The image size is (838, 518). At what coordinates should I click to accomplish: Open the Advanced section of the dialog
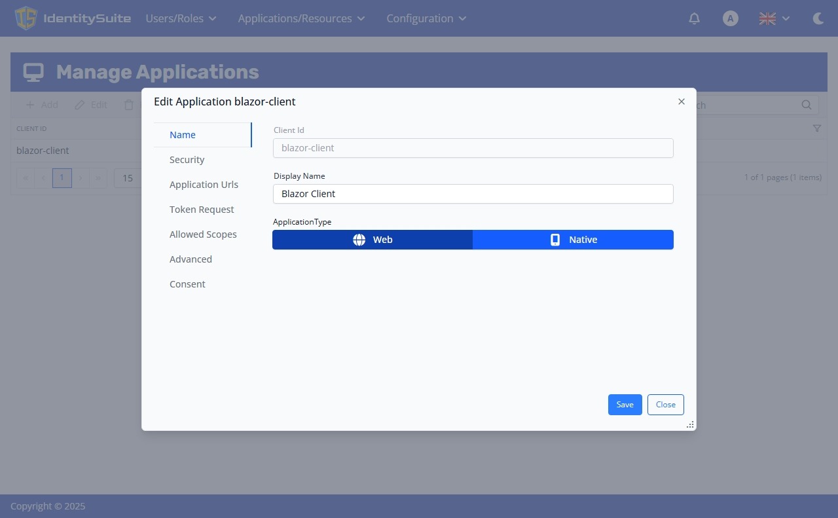pos(191,259)
